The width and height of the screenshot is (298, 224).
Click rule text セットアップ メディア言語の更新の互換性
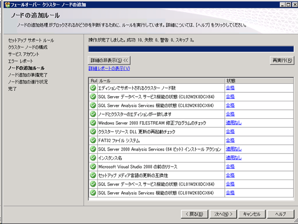[133, 176]
